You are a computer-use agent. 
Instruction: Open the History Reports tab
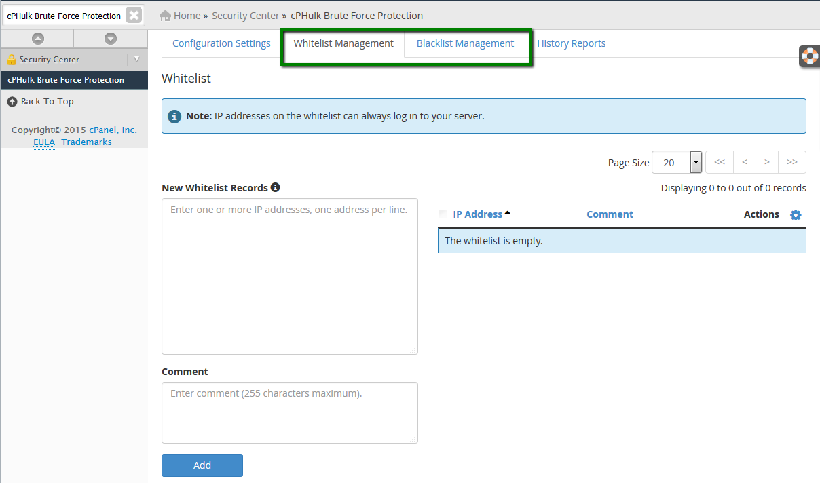point(572,43)
